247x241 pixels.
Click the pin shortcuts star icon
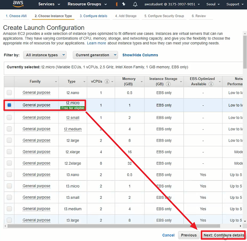pos(123,4)
